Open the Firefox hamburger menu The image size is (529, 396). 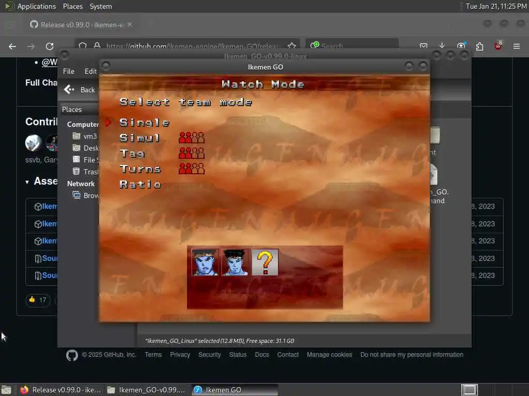click(x=517, y=46)
